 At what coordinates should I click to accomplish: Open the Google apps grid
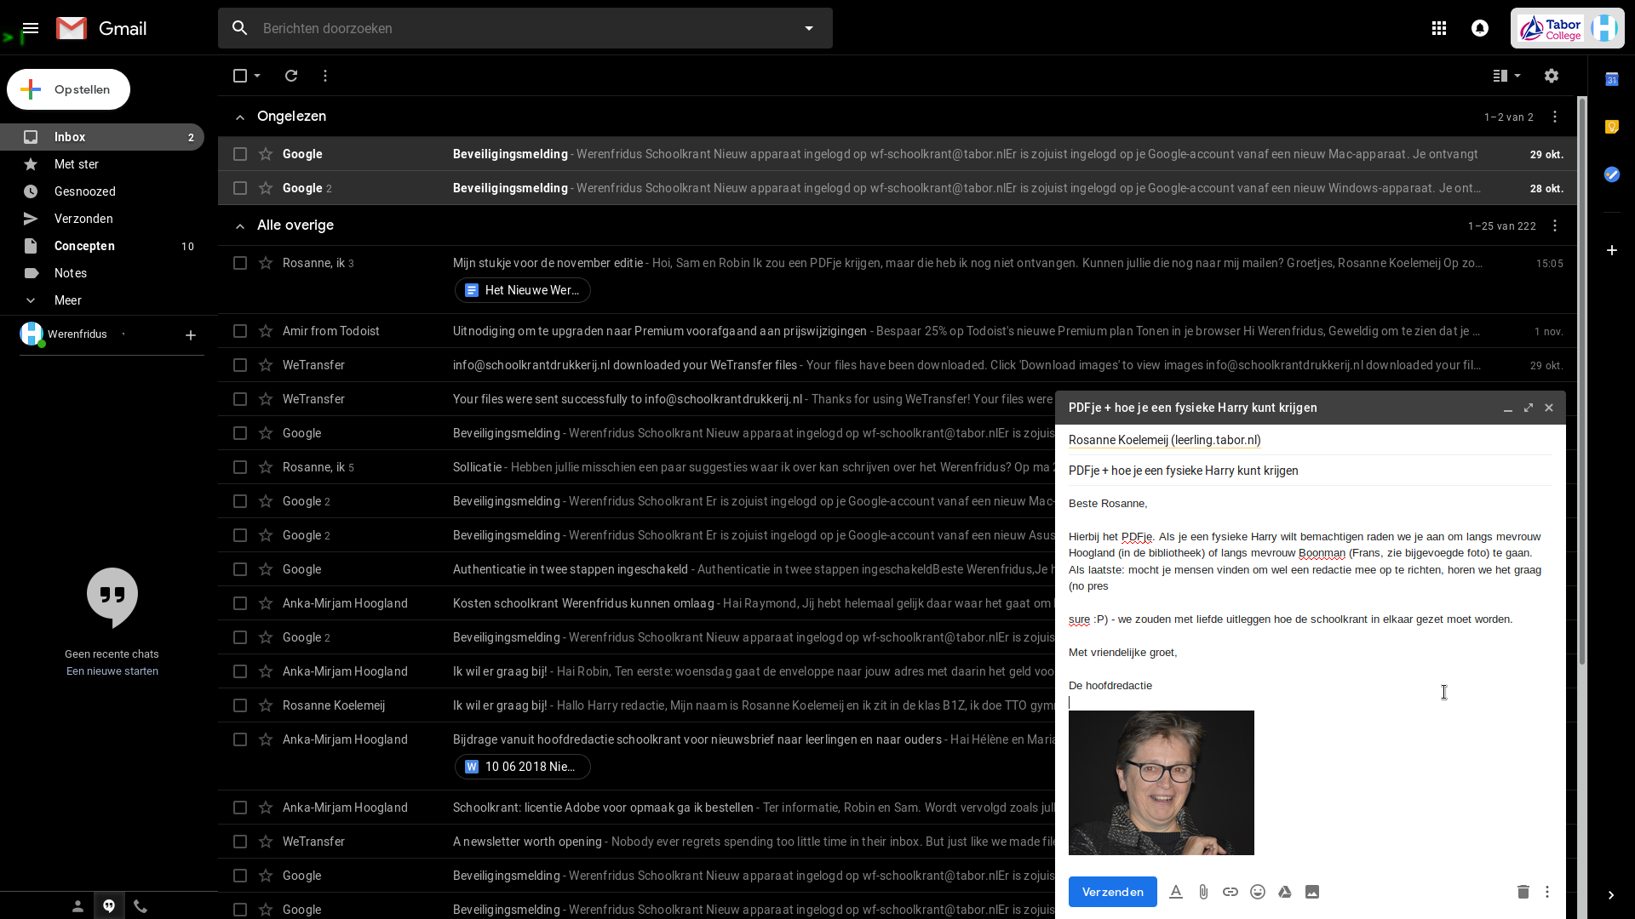pos(1439,28)
